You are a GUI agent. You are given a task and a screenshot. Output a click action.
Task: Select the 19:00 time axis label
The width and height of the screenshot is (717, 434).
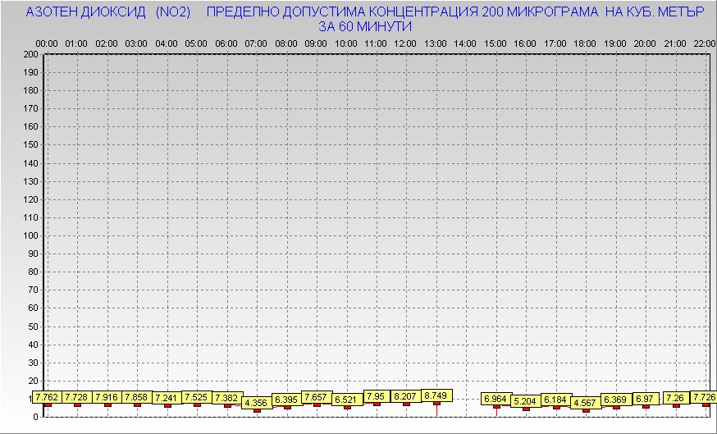coord(615,44)
